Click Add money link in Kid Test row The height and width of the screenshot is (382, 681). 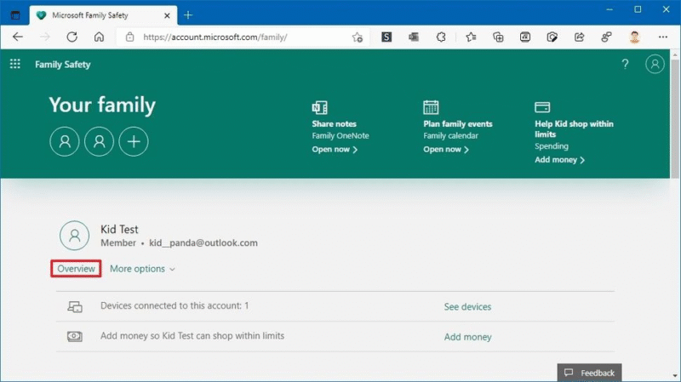pos(467,337)
